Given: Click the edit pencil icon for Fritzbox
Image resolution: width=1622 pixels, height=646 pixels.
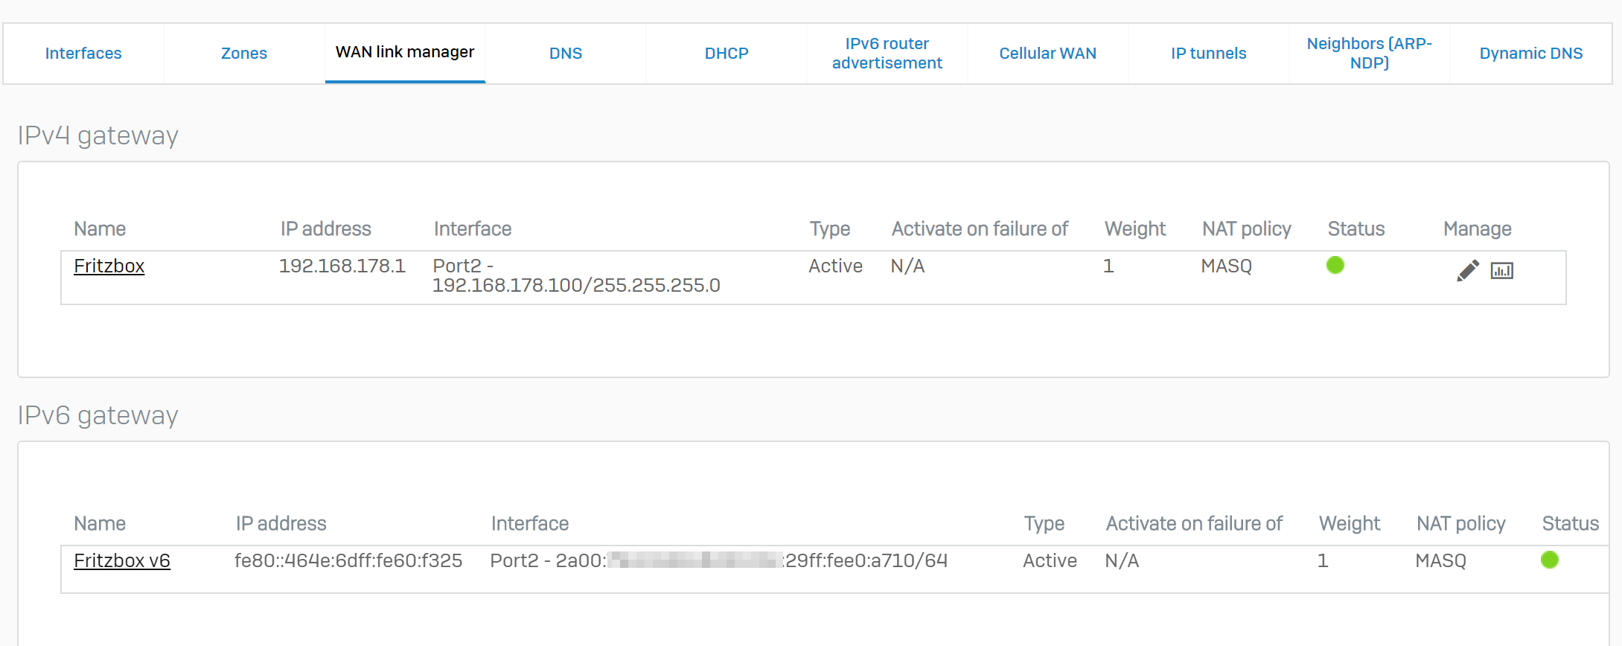Looking at the screenshot, I should (1467, 270).
